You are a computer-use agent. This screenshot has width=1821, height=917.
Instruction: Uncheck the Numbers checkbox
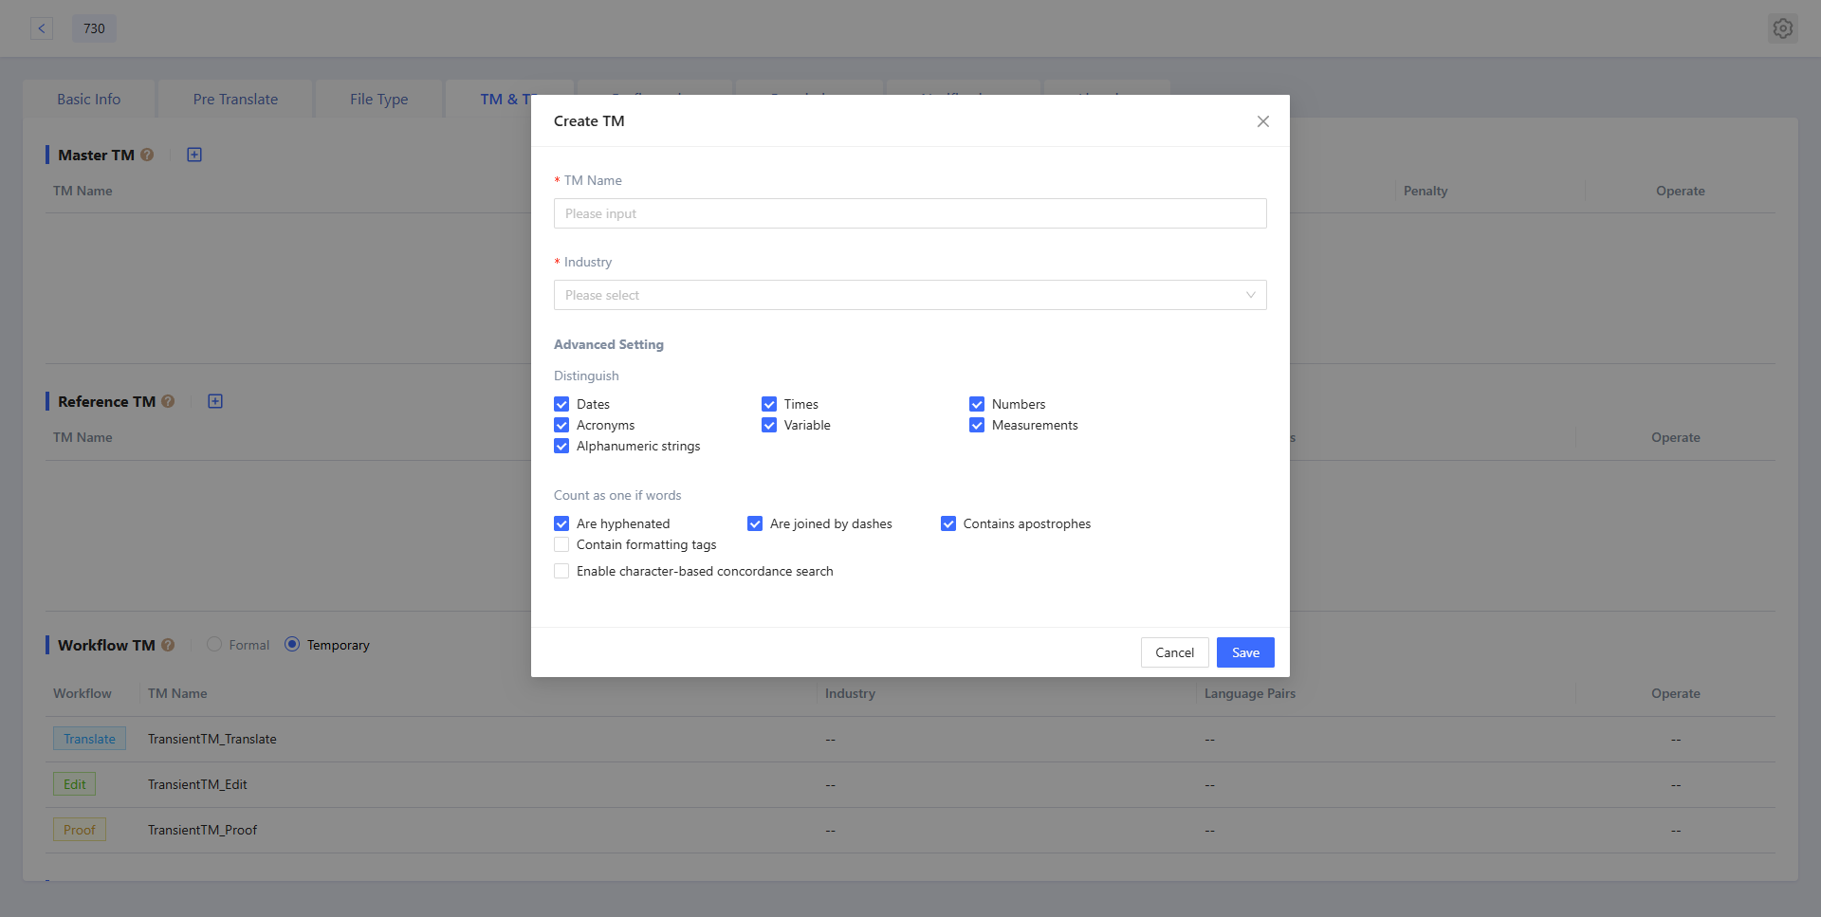pyautogui.click(x=977, y=404)
